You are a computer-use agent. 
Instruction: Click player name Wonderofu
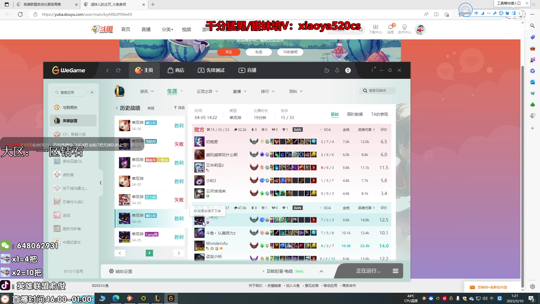click(x=217, y=243)
